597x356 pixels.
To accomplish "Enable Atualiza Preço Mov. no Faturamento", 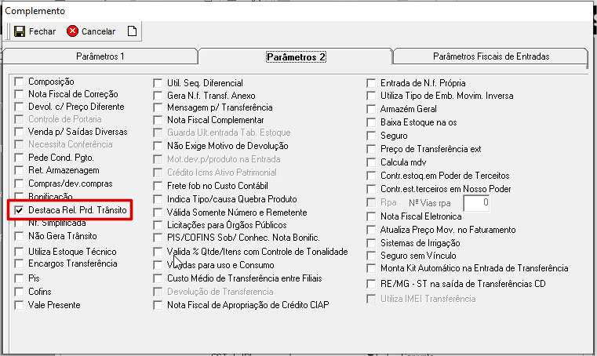I will [x=371, y=230].
